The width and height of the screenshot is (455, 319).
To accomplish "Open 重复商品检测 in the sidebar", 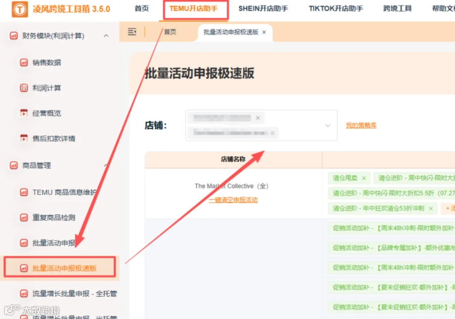I will point(54,218).
